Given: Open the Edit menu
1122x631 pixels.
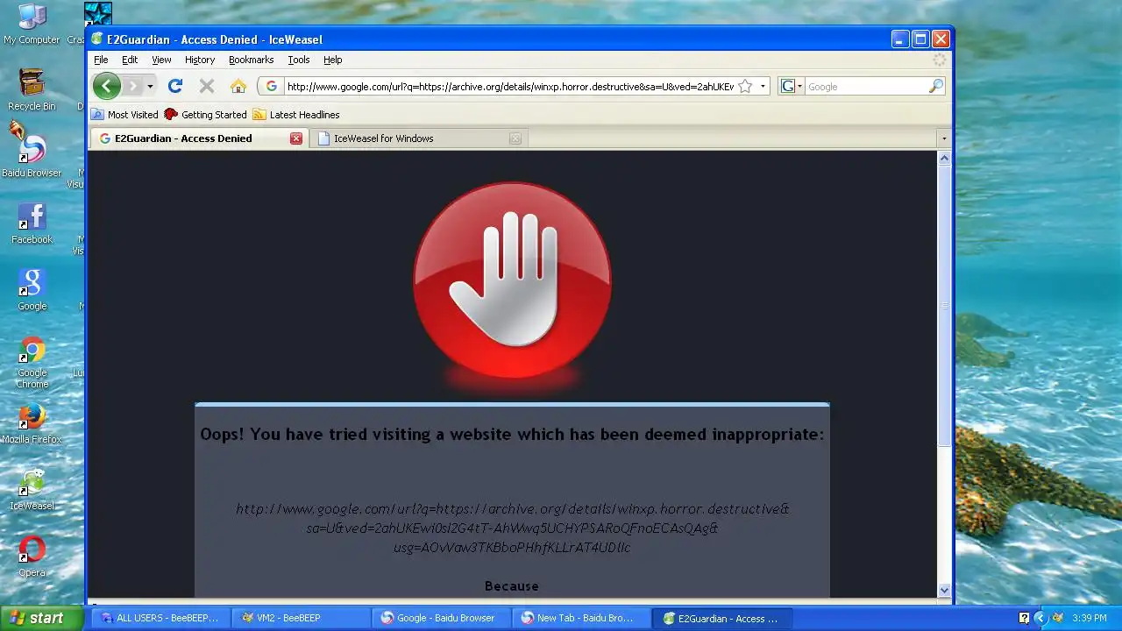Looking at the screenshot, I should coord(130,60).
